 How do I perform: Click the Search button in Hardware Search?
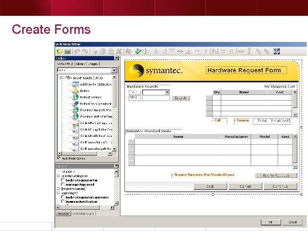[181, 98]
